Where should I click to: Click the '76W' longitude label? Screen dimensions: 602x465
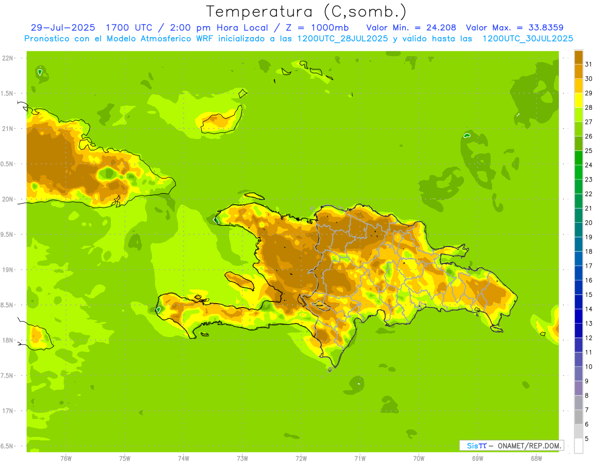[x=66, y=458]
